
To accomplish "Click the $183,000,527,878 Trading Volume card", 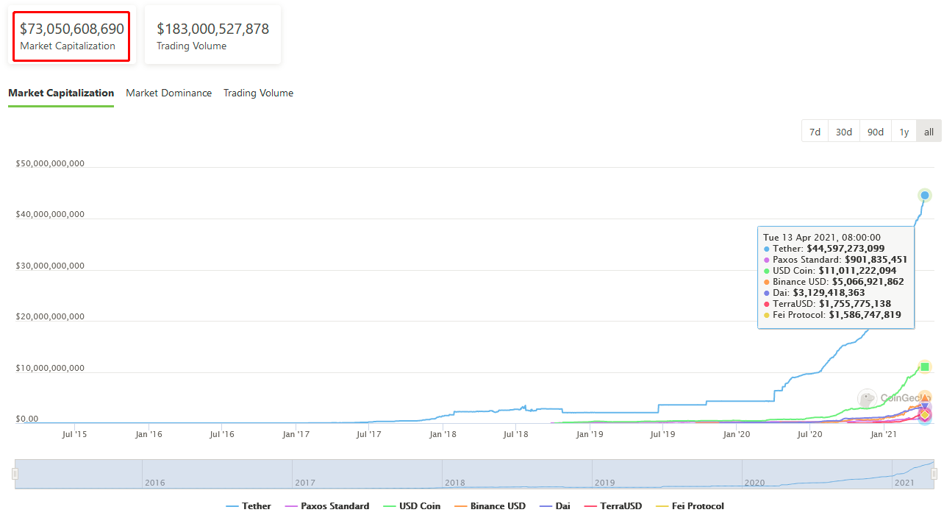I will point(212,36).
